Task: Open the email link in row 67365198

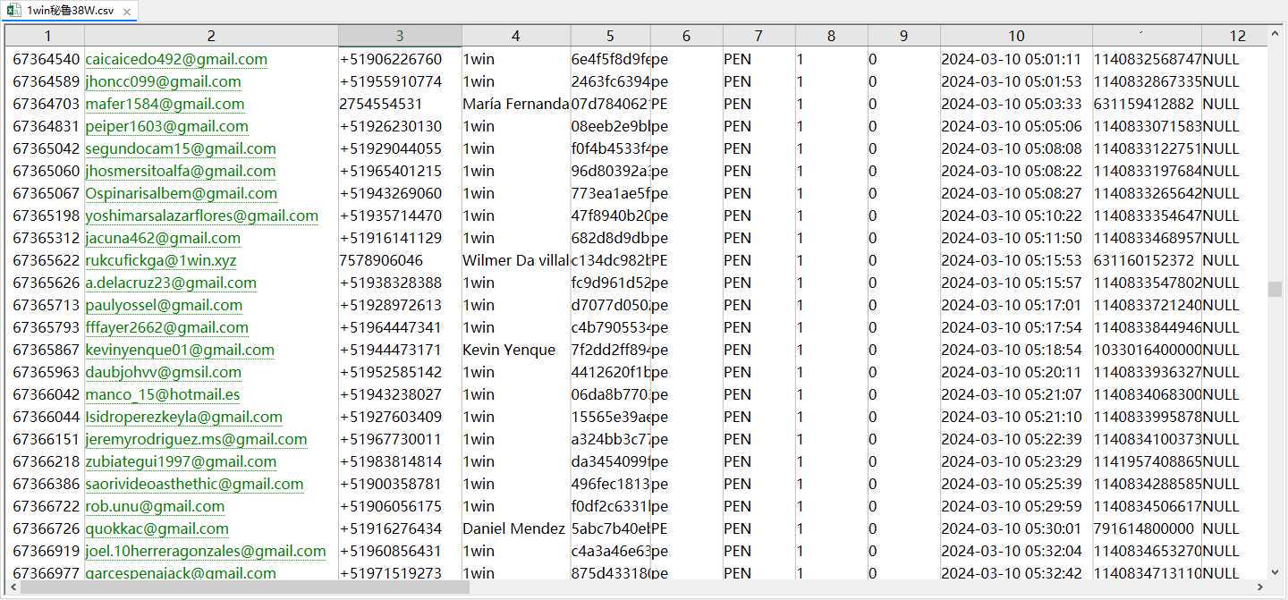Action: [x=201, y=215]
